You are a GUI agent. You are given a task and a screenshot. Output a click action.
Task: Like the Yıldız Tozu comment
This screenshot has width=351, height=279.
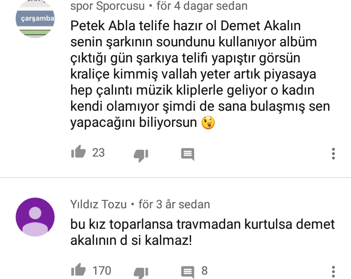[78, 270]
